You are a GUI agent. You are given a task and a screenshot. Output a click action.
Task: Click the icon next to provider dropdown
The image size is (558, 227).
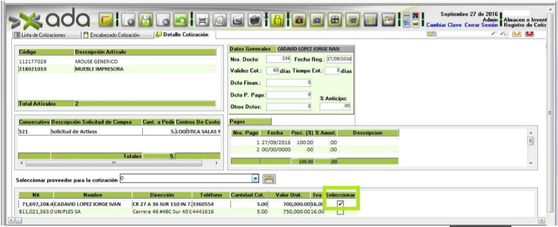269,179
